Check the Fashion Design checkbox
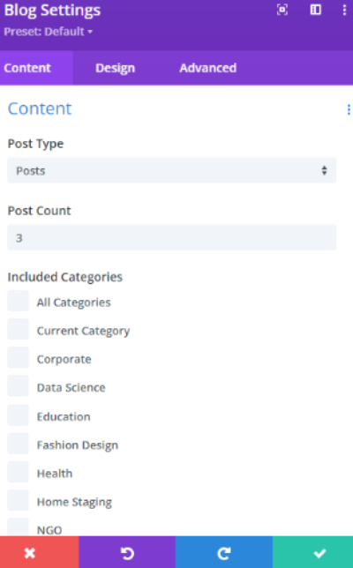 [x=19, y=444]
